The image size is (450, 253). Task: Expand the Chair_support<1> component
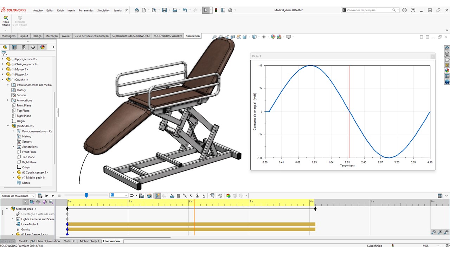click(x=3, y=64)
